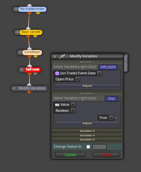Viewport: 141px width, 172px height.
Task: Select the Modify Variables block 61
Action: pos(29,88)
